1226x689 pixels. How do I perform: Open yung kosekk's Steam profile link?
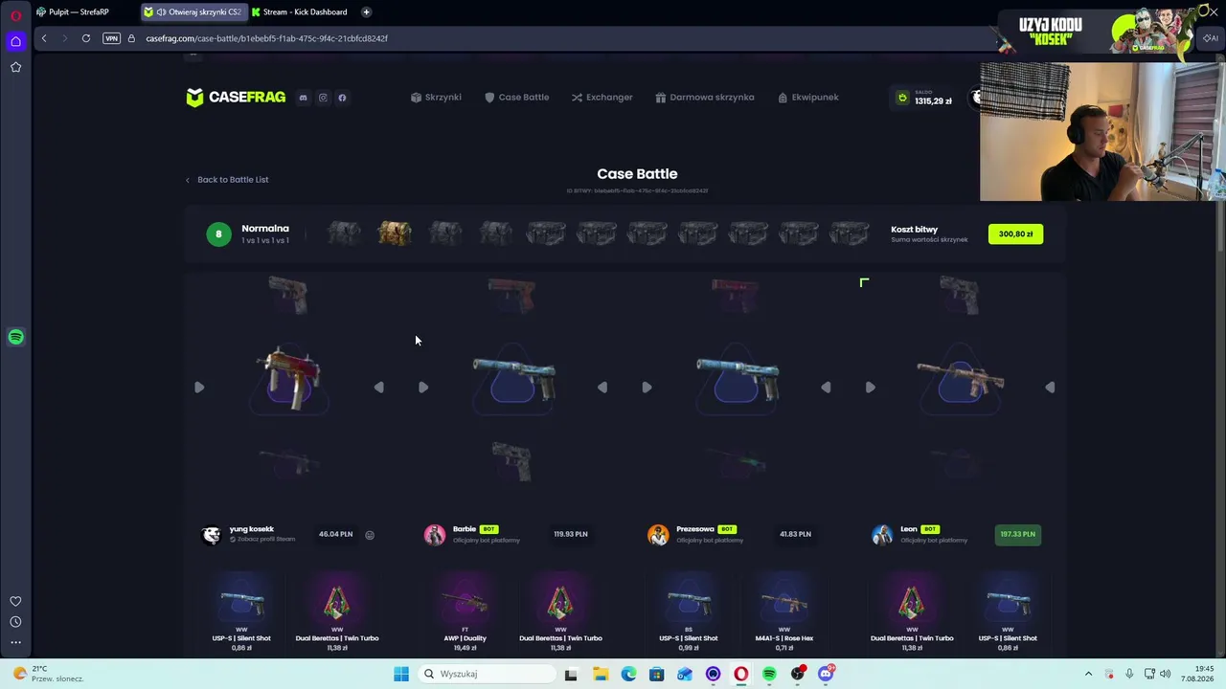click(x=262, y=540)
